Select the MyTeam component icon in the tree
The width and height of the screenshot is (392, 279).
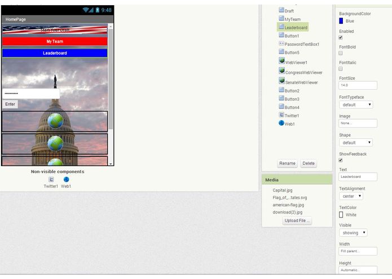pyautogui.click(x=281, y=18)
